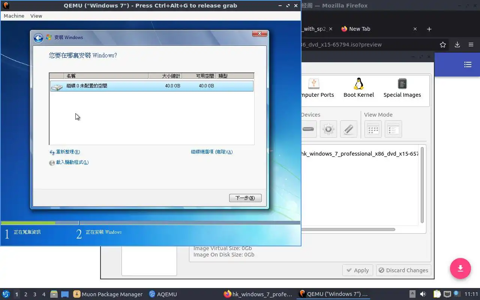The width and height of the screenshot is (480, 300).
Task: Bookmark this page with the star icon
Action: point(443,45)
